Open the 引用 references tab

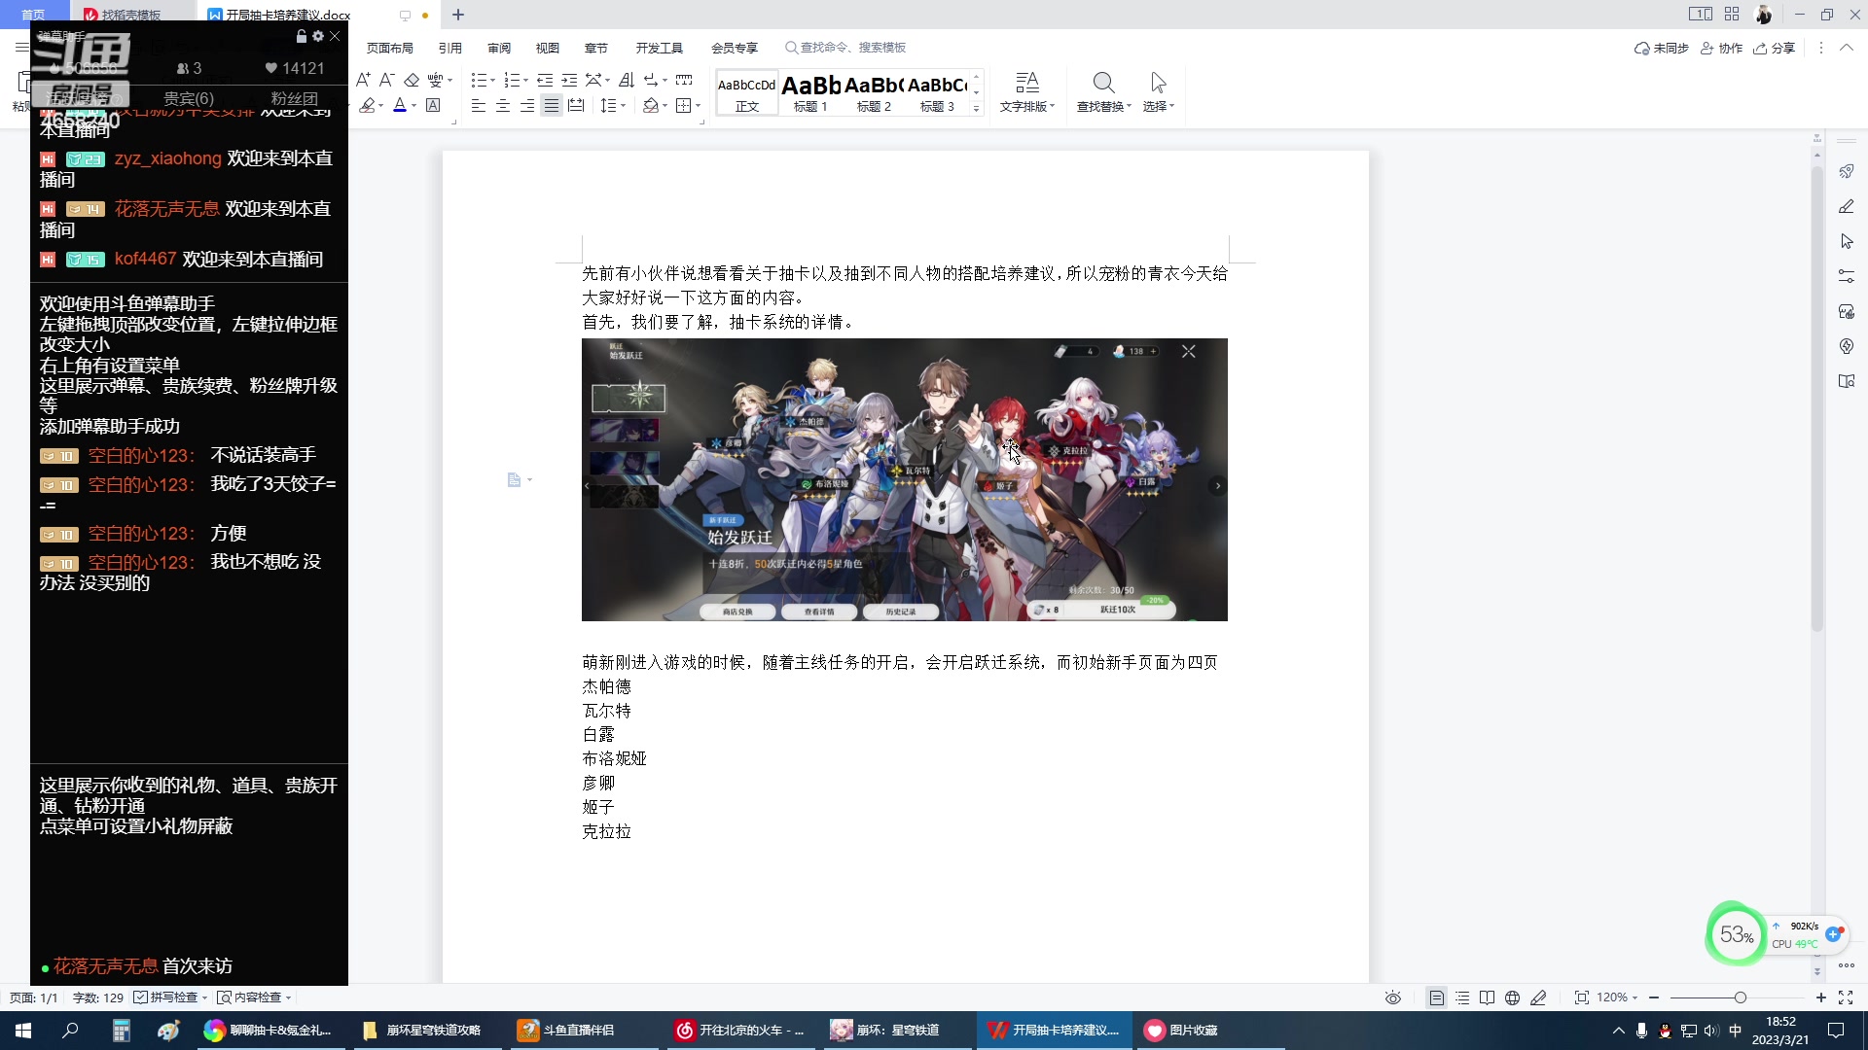pyautogui.click(x=449, y=48)
